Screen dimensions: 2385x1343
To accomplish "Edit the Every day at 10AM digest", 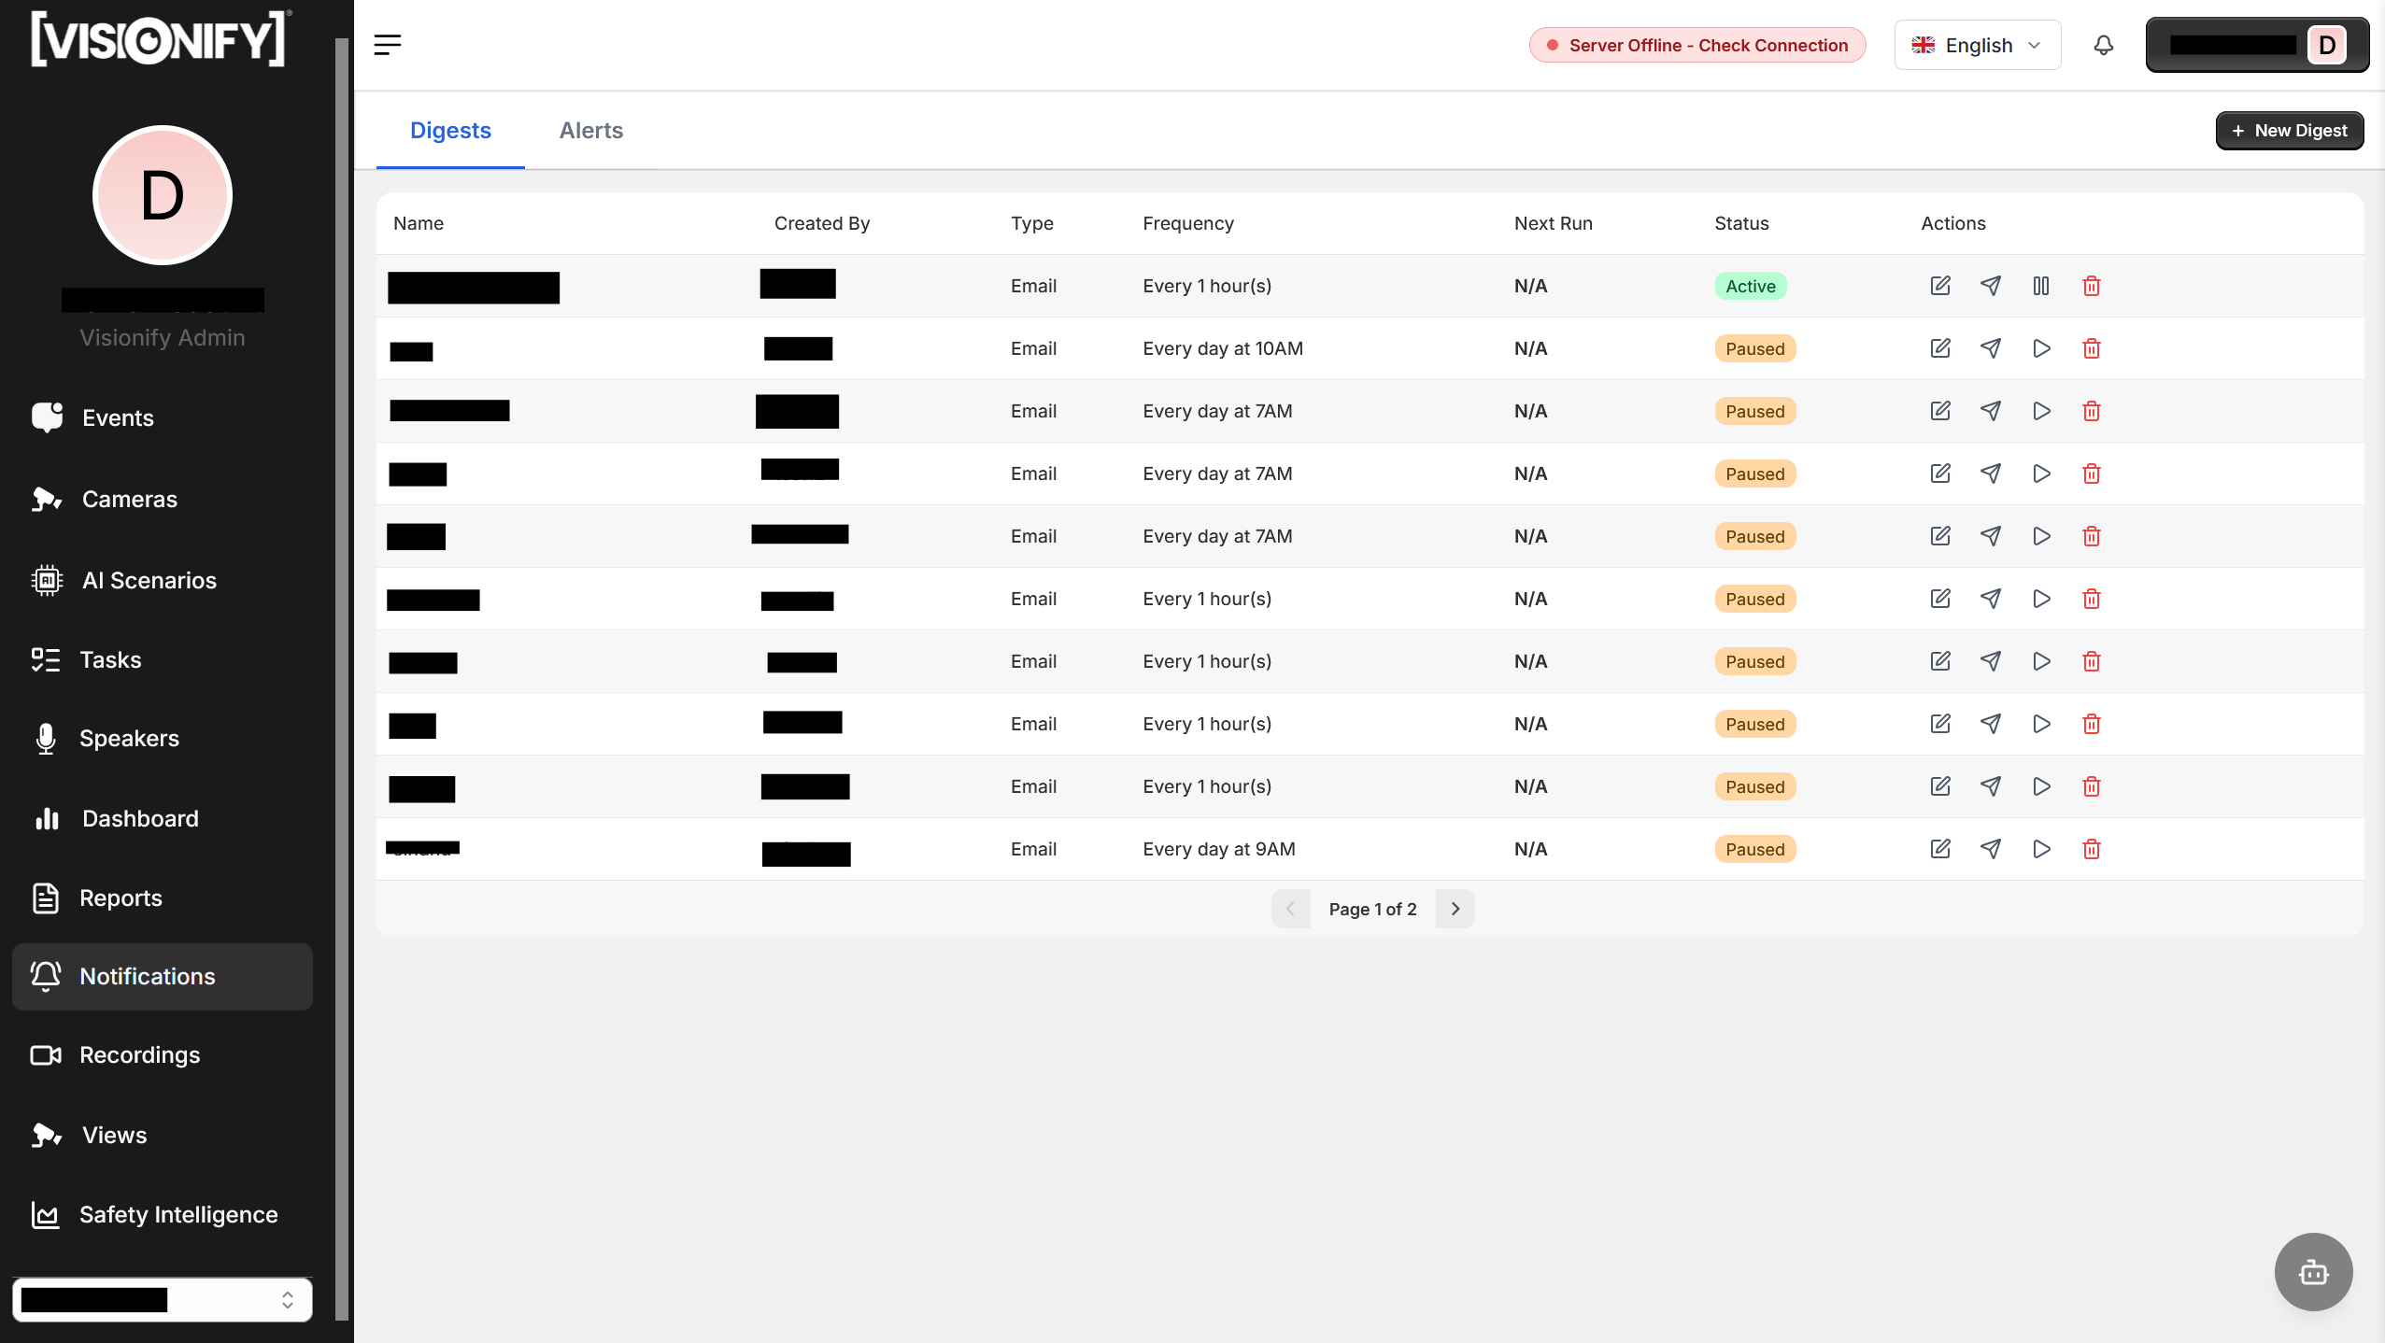I will (x=1940, y=348).
